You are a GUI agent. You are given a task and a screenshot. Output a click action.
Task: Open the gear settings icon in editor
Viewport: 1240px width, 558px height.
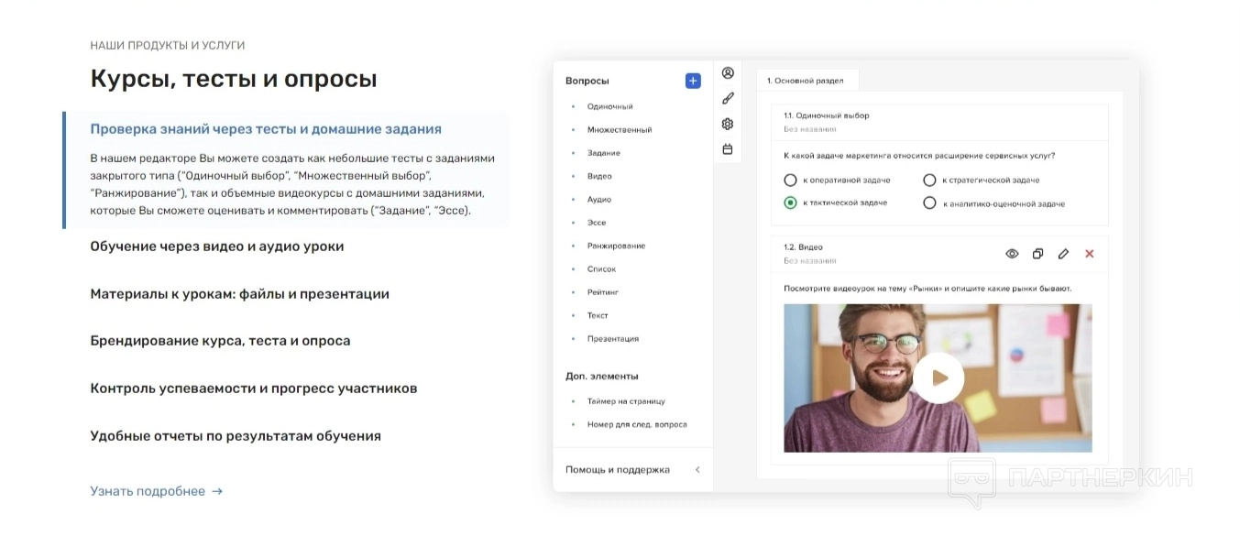coord(728,124)
